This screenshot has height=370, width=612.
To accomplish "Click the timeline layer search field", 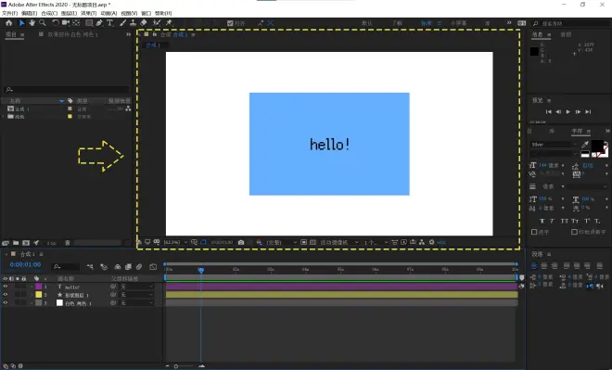I will pyautogui.click(x=66, y=267).
